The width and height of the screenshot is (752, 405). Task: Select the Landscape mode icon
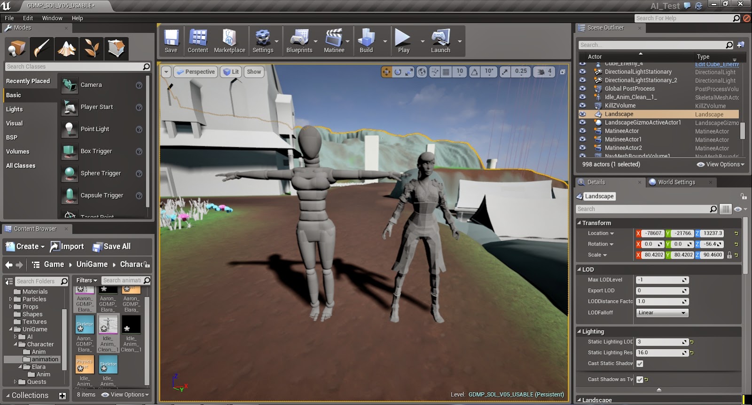click(66, 48)
